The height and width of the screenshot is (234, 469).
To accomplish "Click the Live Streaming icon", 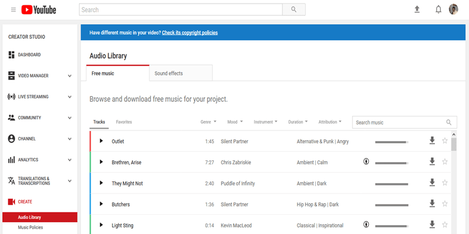I will tap(11, 97).
